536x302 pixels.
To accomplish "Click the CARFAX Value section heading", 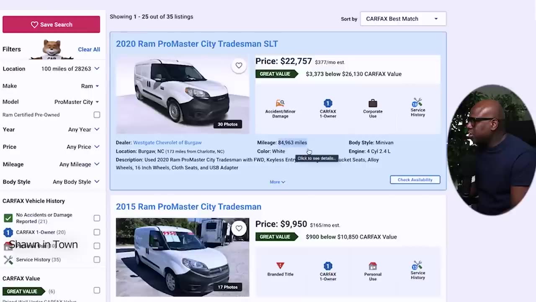I will coord(21,278).
